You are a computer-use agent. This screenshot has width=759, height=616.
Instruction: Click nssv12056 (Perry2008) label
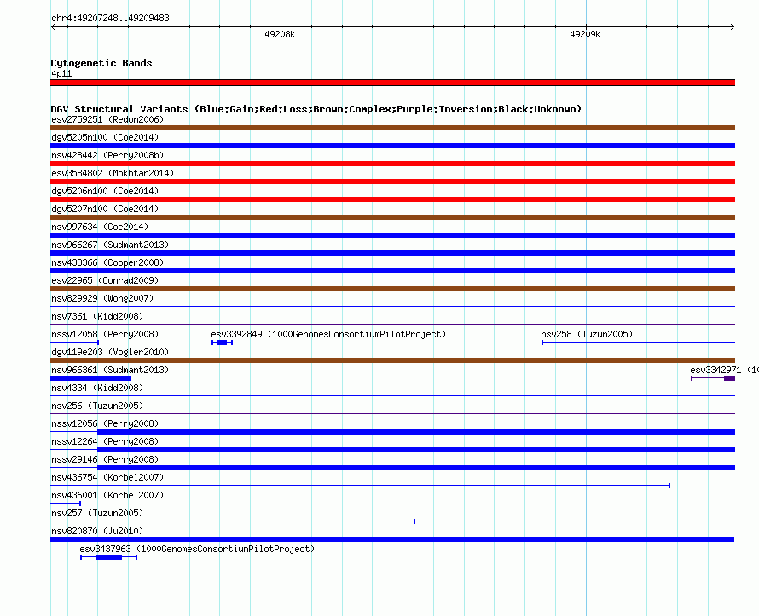[105, 423]
